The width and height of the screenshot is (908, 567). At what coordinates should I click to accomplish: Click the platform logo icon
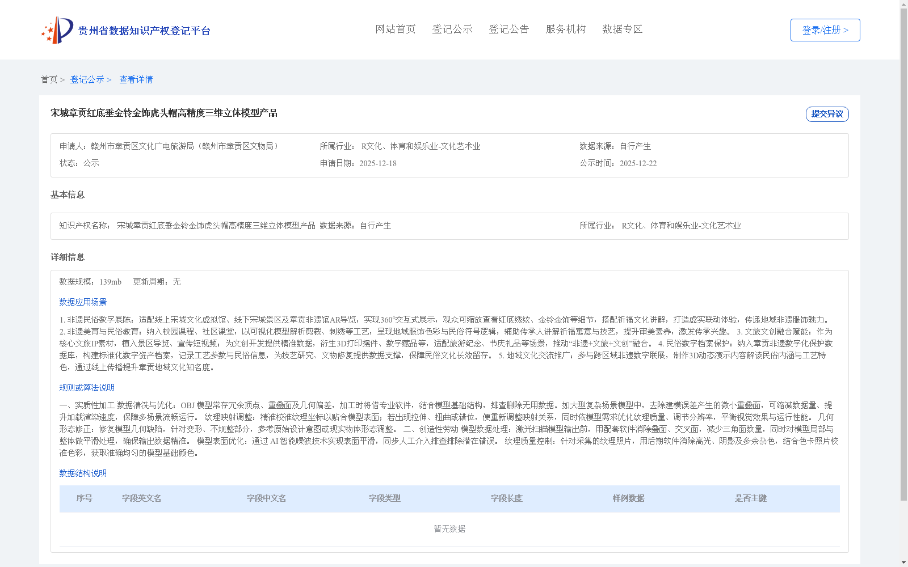[57, 30]
